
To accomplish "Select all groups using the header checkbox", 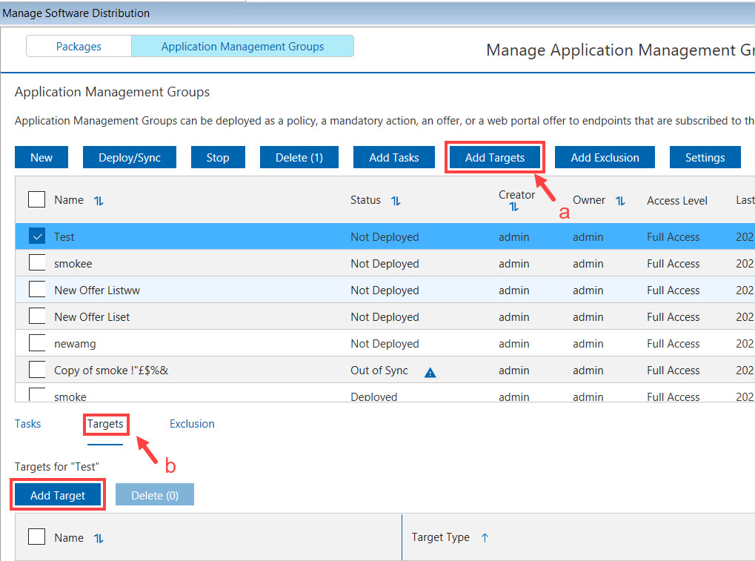I will [x=36, y=199].
